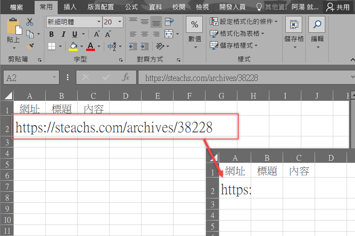The width and height of the screenshot is (355, 236).
Task: Click the Format Painter brush icon
Action: pyautogui.click(x=30, y=46)
